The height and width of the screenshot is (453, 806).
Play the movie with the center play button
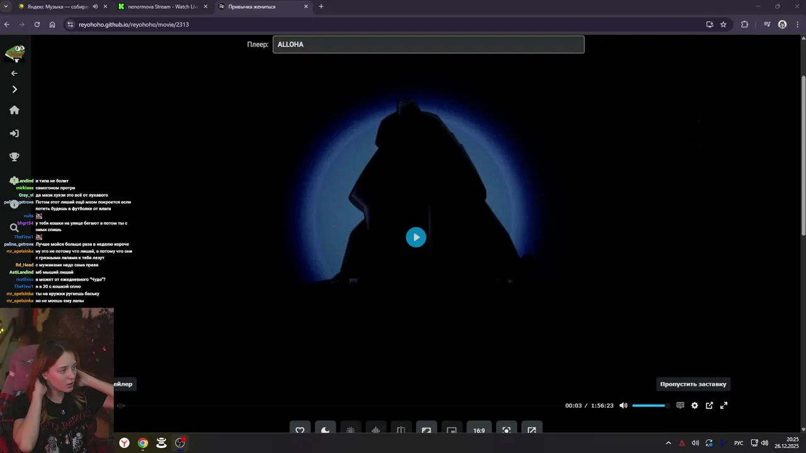416,237
